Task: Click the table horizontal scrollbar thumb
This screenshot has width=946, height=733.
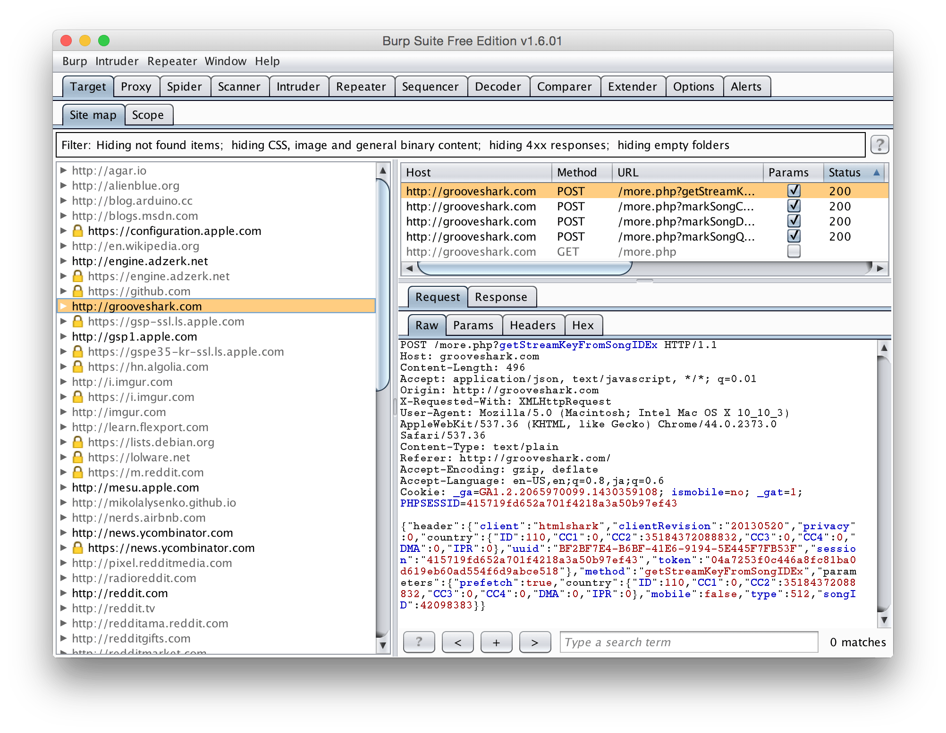Action: coord(524,268)
